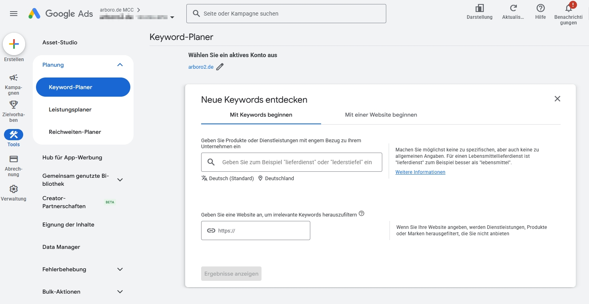Open Benachrichtigungen bell icon

click(568, 8)
